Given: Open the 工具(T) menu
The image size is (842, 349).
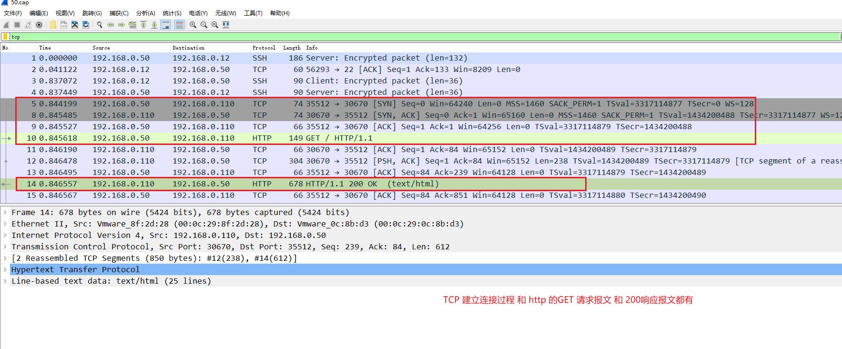Looking at the screenshot, I should click(253, 13).
